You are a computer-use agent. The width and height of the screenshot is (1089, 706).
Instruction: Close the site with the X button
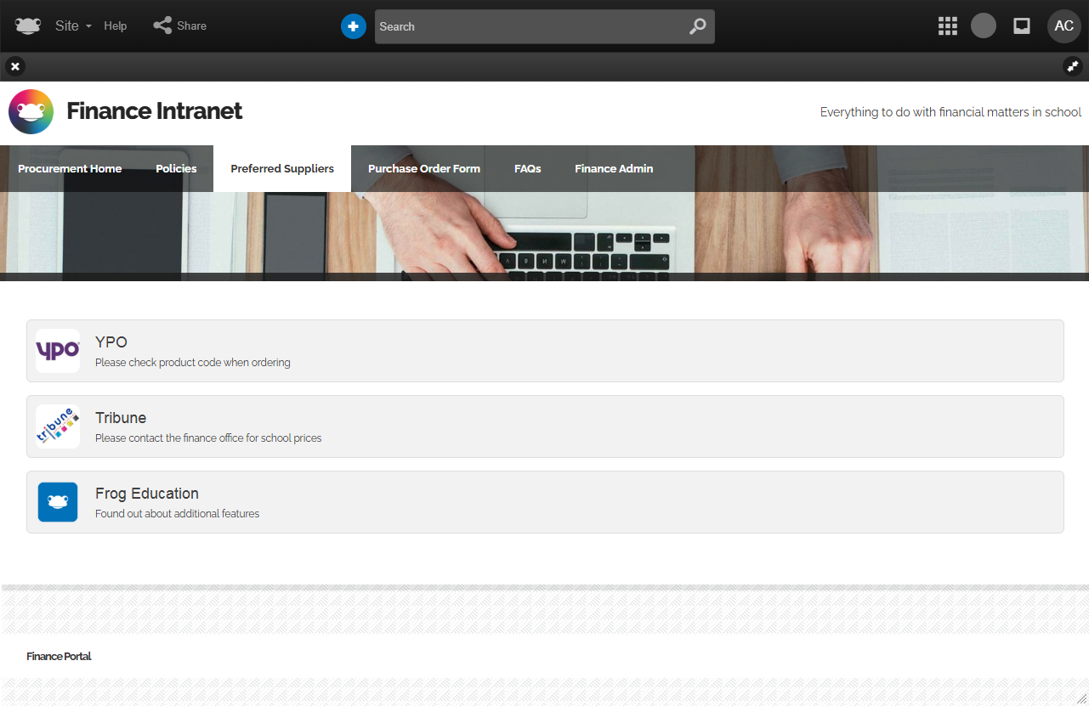(x=15, y=66)
